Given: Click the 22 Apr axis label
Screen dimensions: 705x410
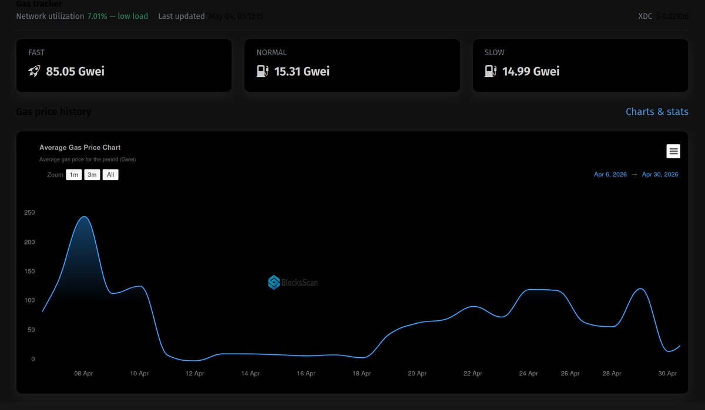Looking at the screenshot, I should pos(473,373).
